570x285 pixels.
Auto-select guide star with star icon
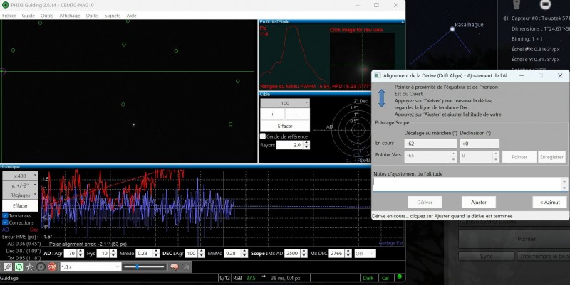tap(30, 267)
